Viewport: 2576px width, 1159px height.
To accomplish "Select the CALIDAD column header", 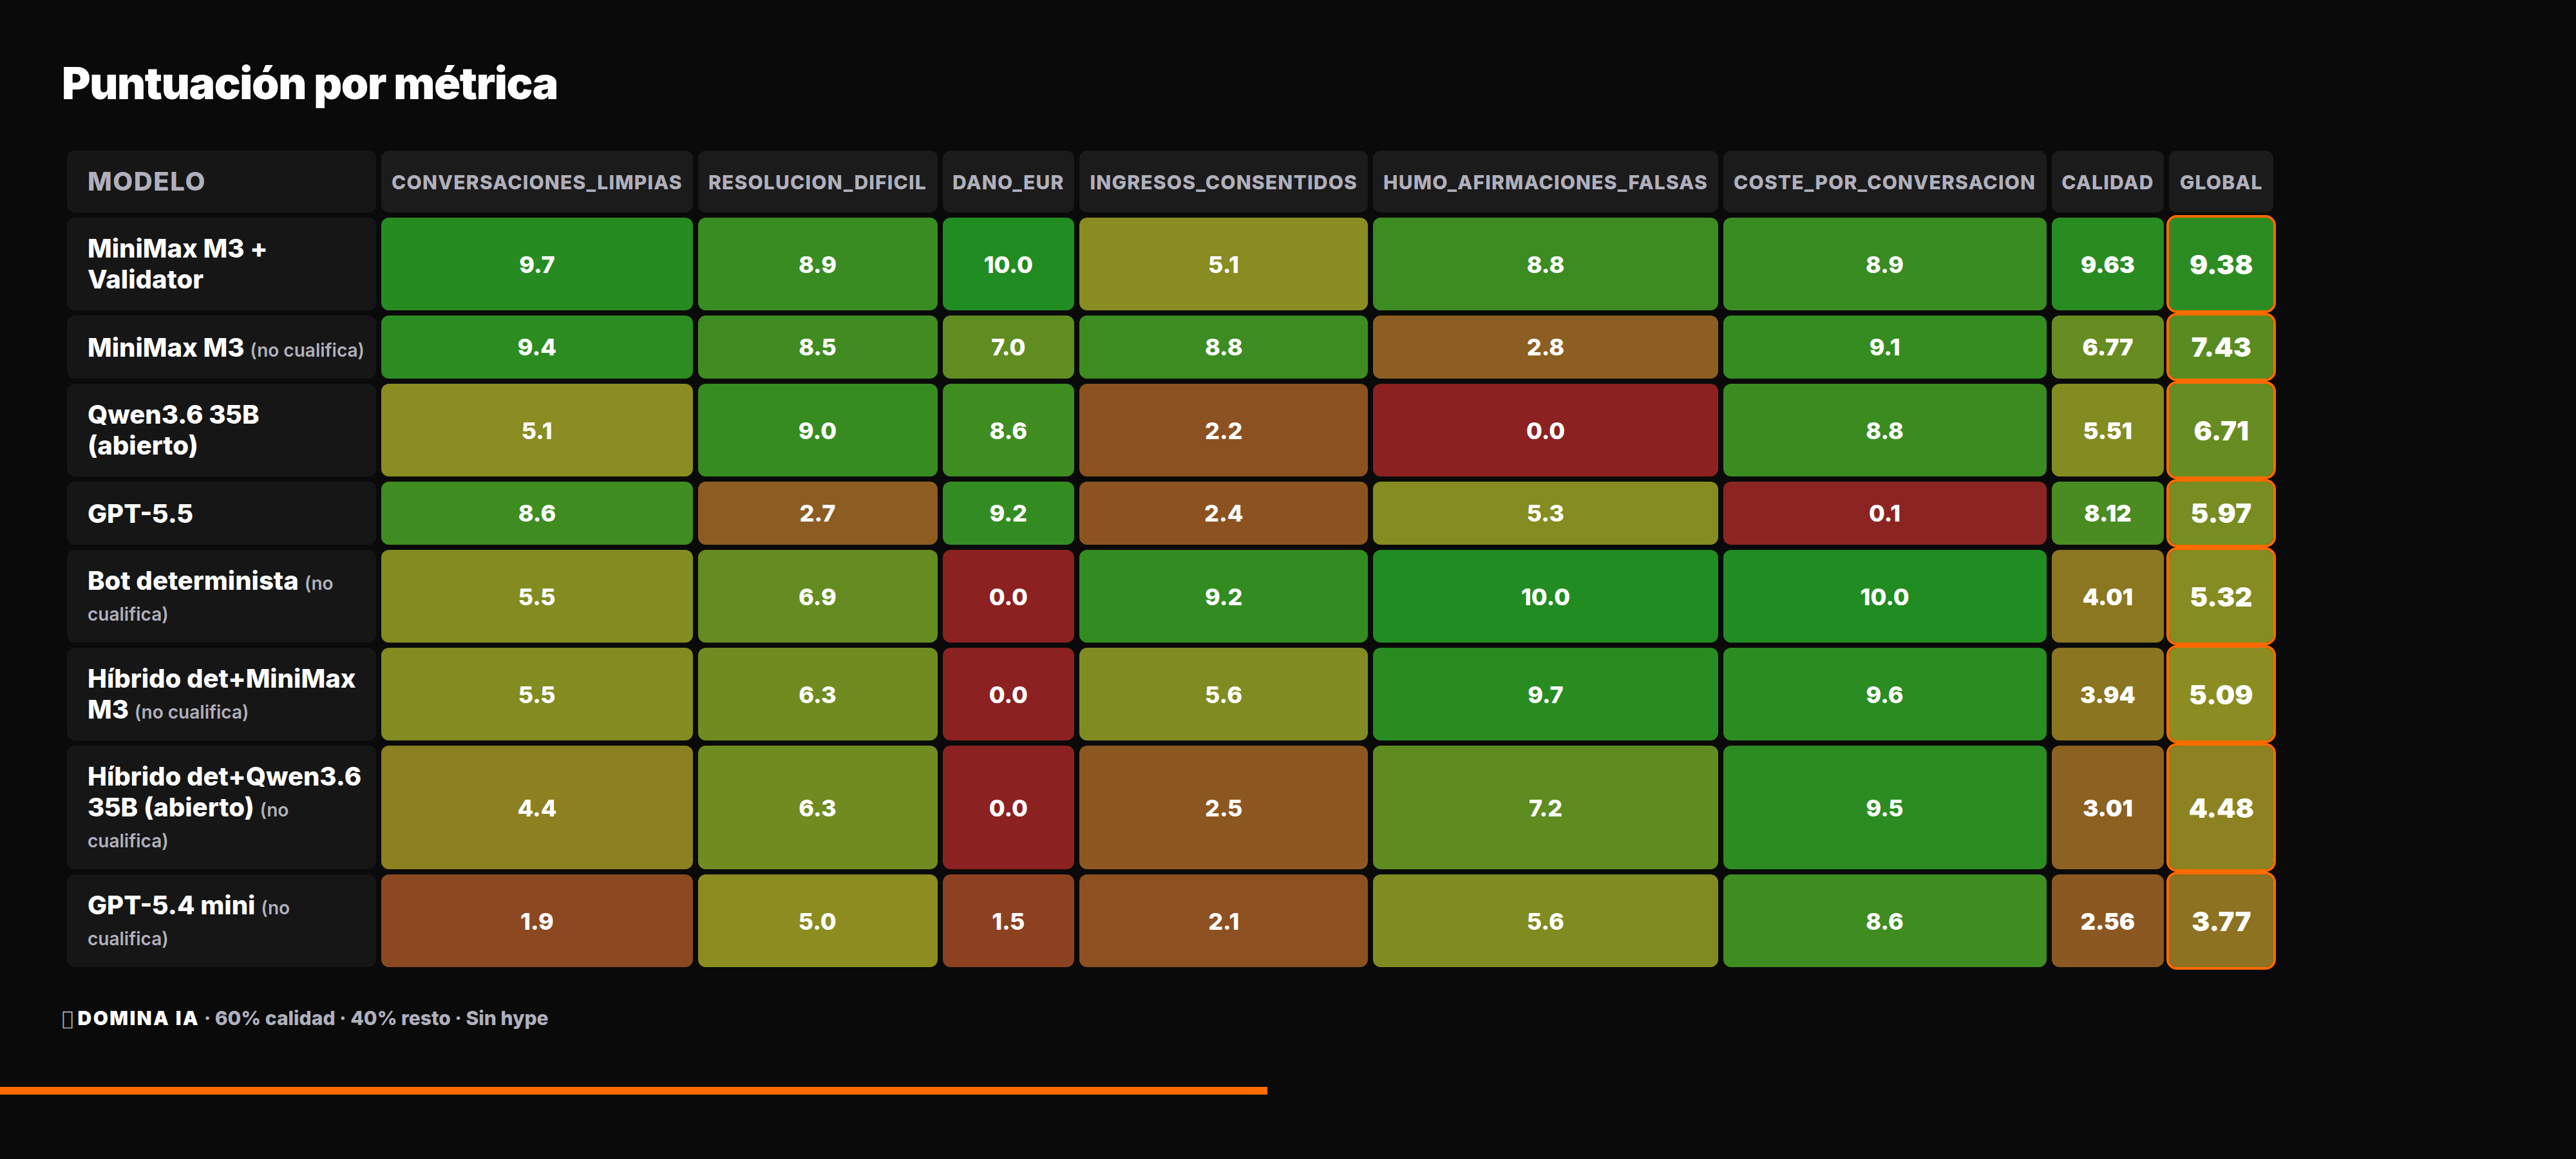I will point(2107,181).
